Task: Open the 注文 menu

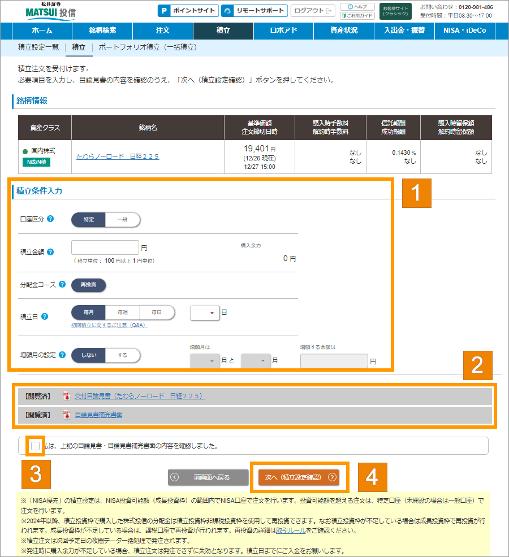Action: pyautogui.click(x=163, y=31)
